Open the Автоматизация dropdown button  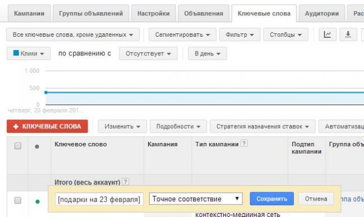(x=341, y=127)
